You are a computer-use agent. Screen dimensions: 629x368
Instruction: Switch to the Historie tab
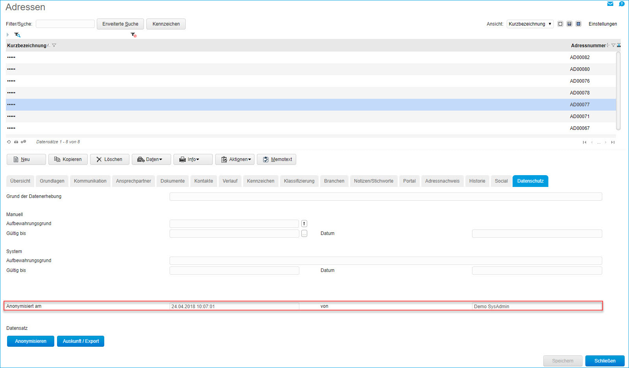click(477, 181)
